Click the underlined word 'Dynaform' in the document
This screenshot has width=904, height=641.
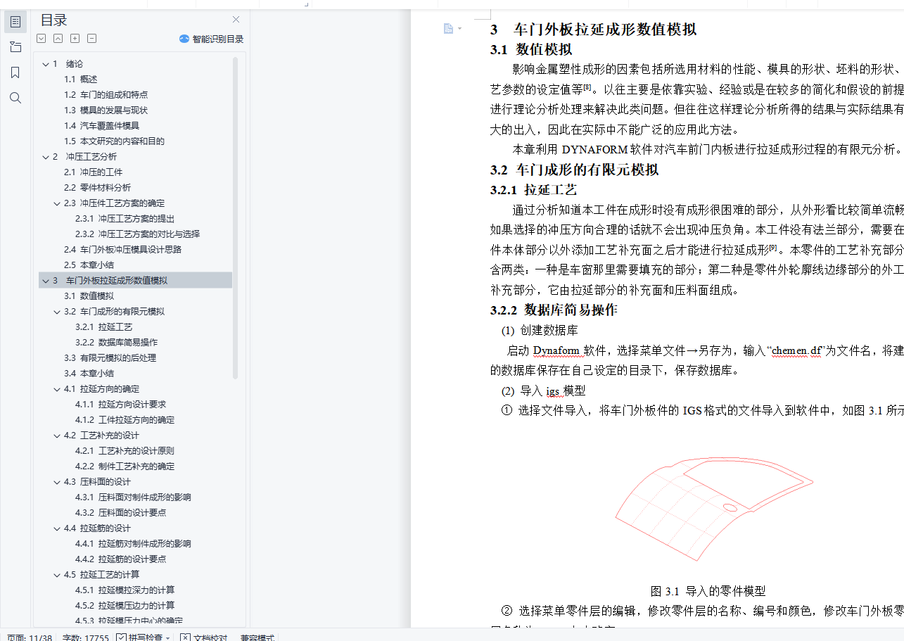click(556, 350)
